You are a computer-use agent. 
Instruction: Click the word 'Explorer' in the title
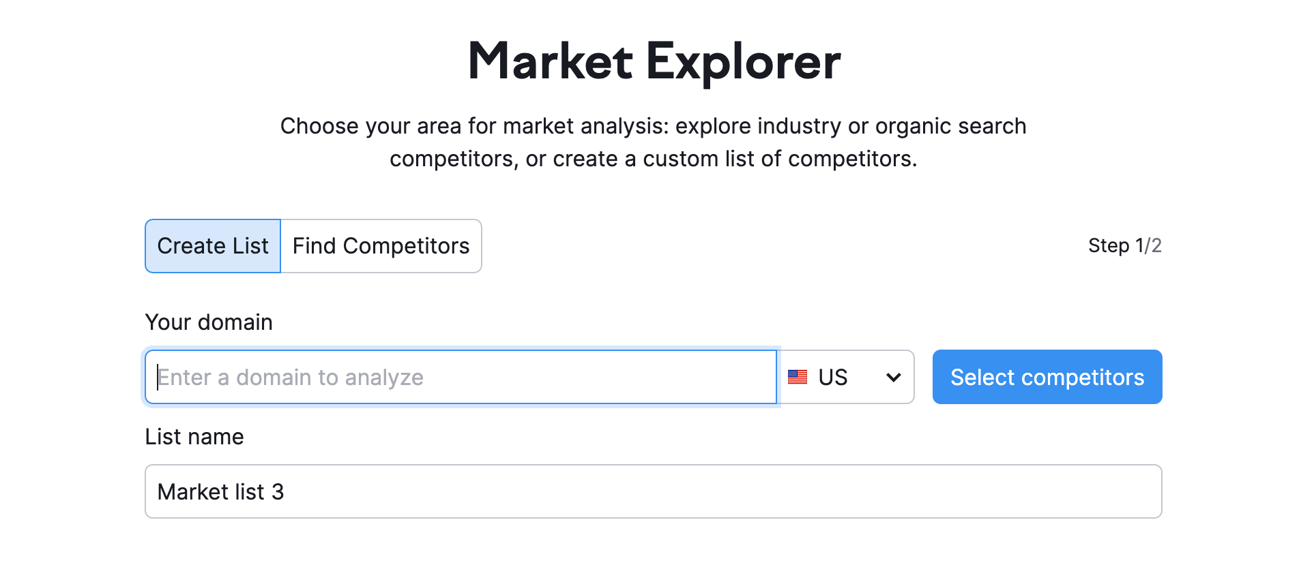(743, 61)
